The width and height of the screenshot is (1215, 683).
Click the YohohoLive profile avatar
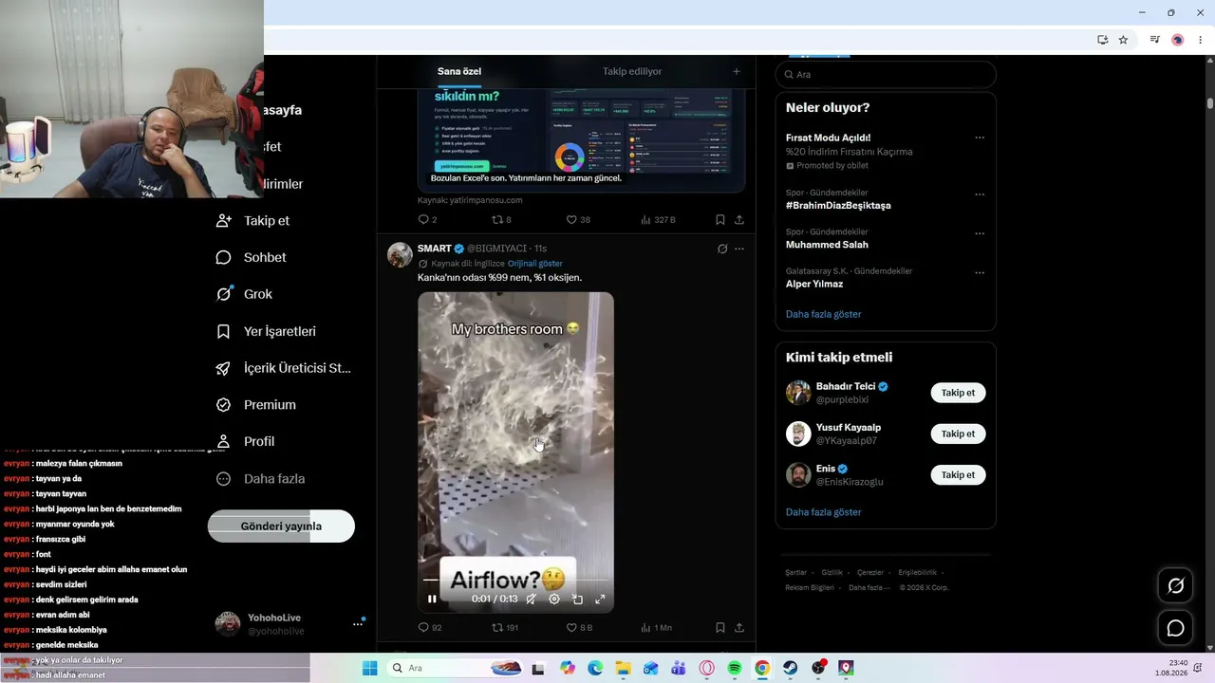[228, 624]
